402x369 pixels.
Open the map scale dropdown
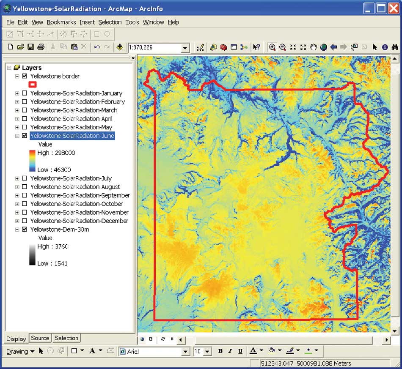[185, 48]
